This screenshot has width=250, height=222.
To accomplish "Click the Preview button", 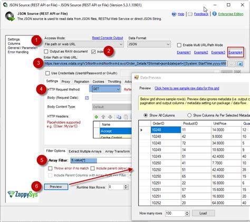I will pyautogui.click(x=56, y=187).
